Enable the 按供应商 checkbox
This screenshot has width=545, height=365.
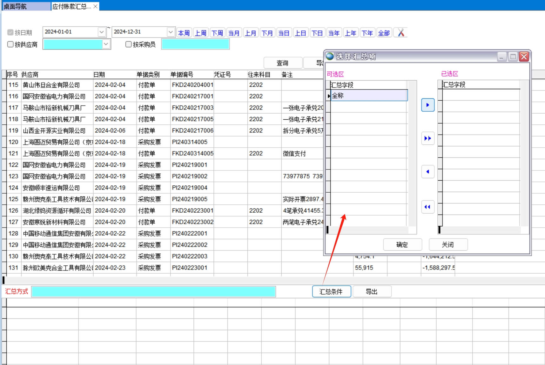pos(10,44)
